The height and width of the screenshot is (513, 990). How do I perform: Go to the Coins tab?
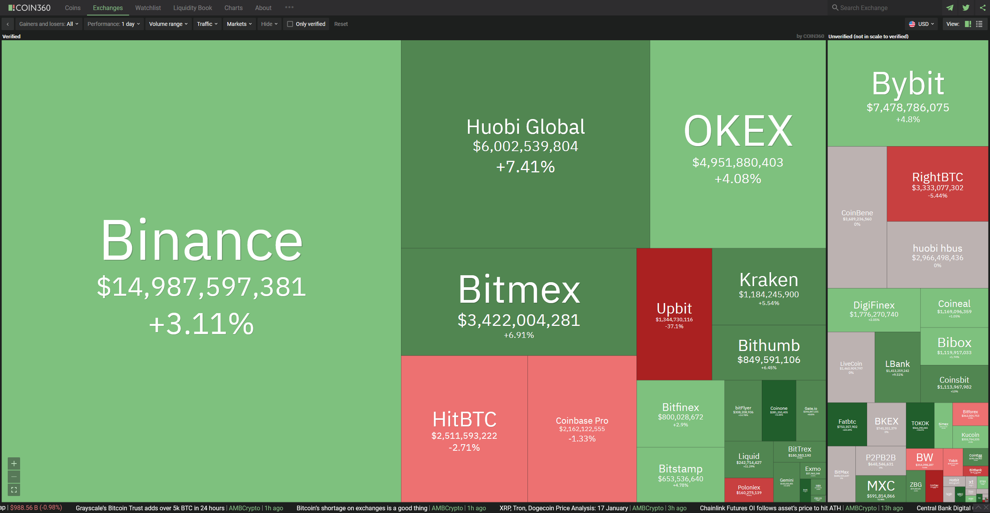73,8
